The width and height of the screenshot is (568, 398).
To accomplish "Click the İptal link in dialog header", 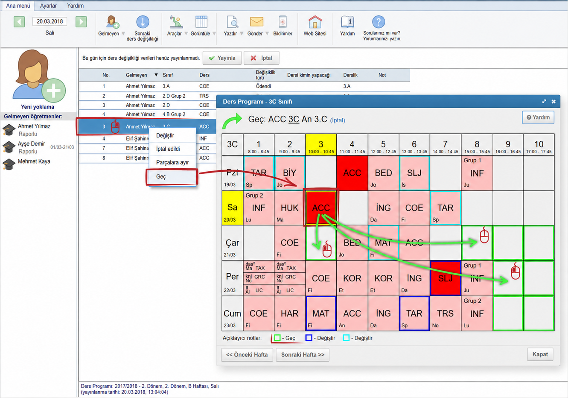I will [338, 120].
